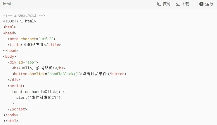The height and width of the screenshot is (125, 217).
Task: Click the h1 Hello, 多端部署! line
Action: point(39,68)
